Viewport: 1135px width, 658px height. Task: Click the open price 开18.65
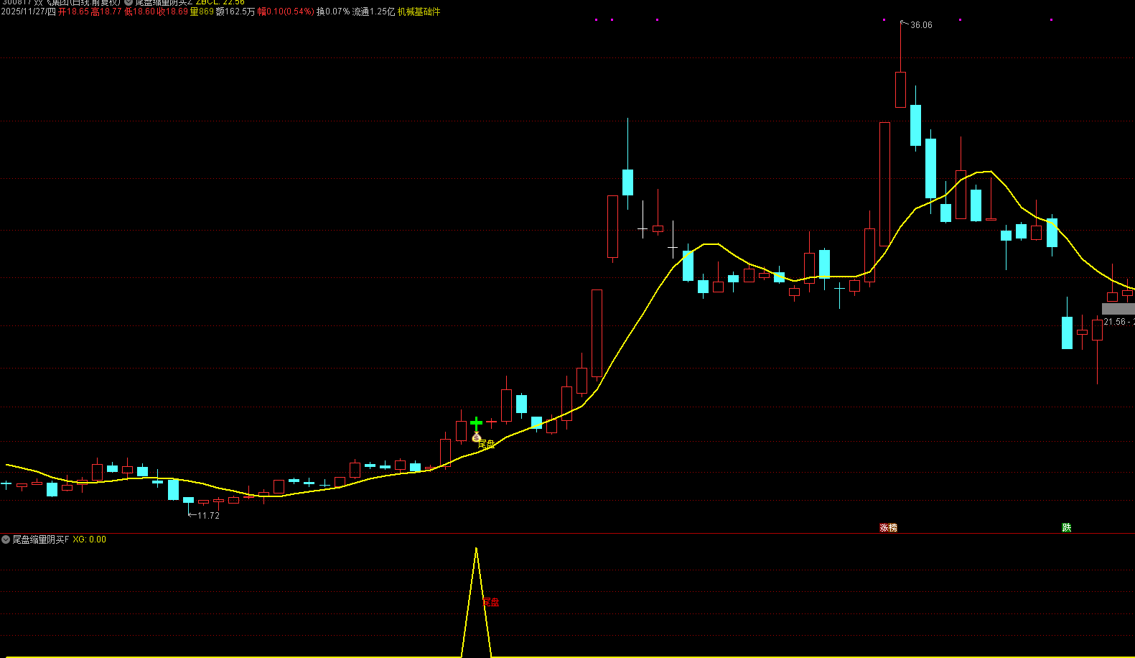74,12
